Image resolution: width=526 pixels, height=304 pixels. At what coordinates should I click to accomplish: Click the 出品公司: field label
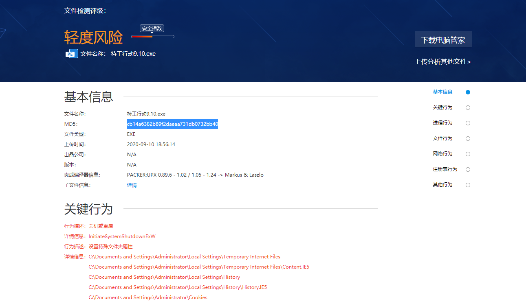click(75, 155)
